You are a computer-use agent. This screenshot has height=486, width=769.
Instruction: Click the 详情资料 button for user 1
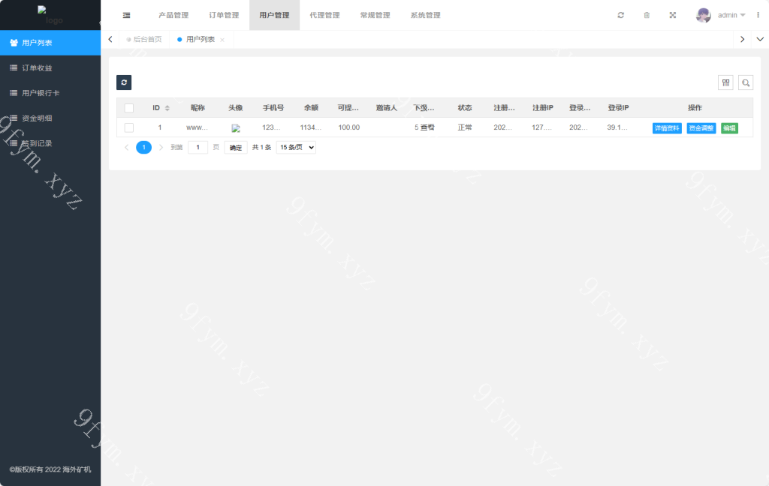tap(667, 128)
